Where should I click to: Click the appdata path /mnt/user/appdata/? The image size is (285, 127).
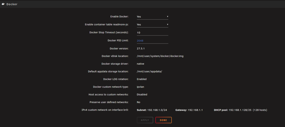149,71
